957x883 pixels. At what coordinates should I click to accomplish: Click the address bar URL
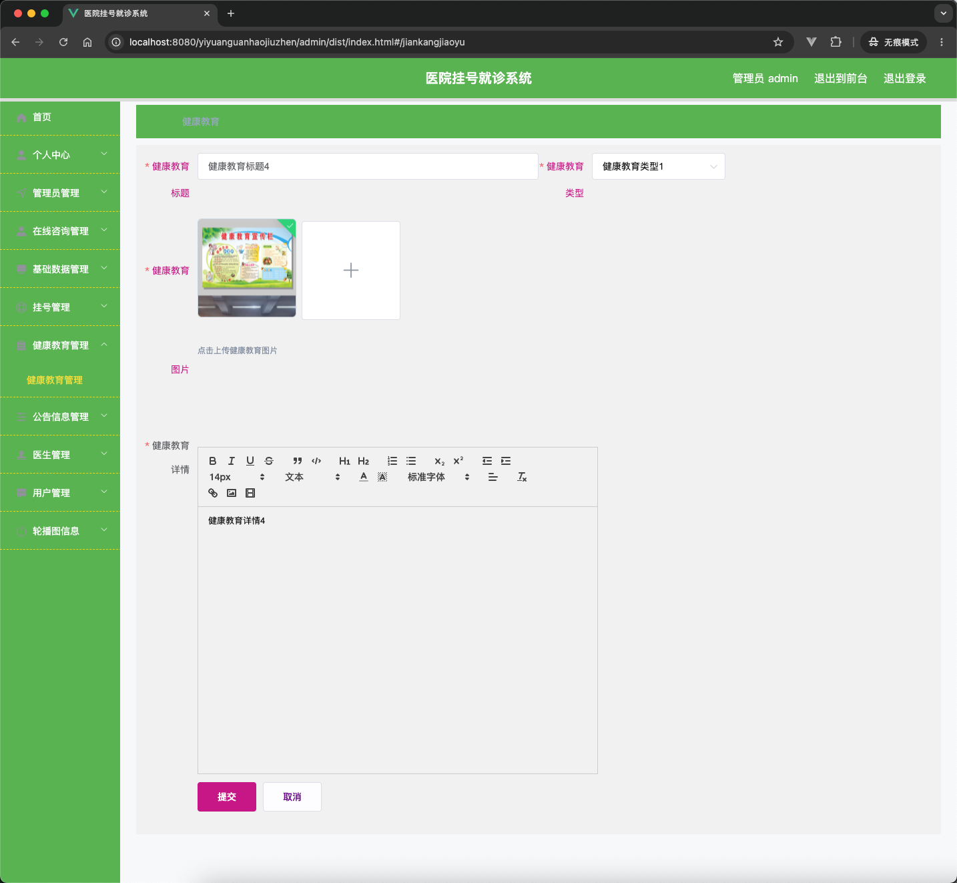297,42
